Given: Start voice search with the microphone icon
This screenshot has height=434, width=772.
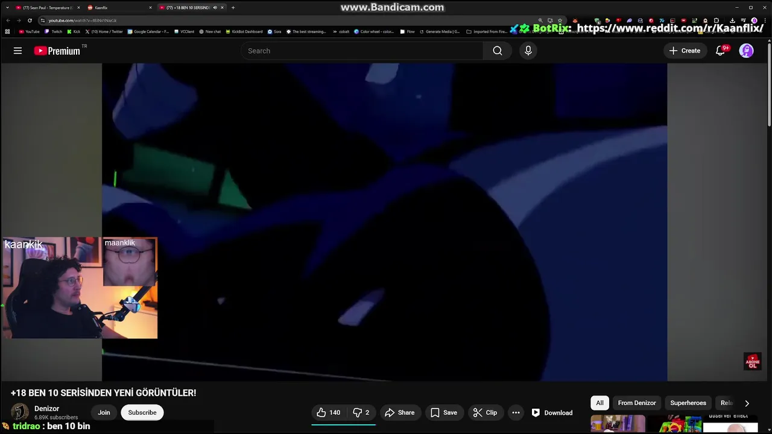Looking at the screenshot, I should (x=528, y=51).
